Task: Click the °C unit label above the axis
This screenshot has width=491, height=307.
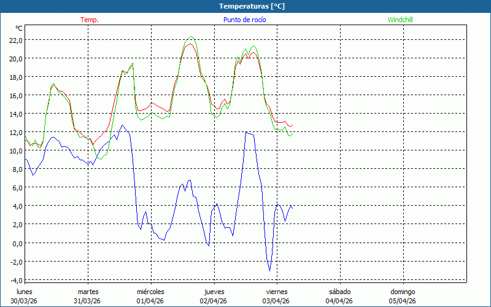Action: click(x=19, y=28)
